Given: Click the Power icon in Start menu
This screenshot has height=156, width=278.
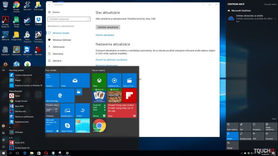Looking at the screenshot, I should tap(4, 147).
